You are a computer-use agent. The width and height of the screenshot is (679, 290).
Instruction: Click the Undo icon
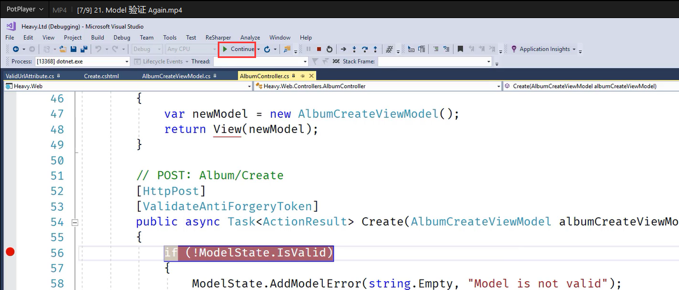98,49
